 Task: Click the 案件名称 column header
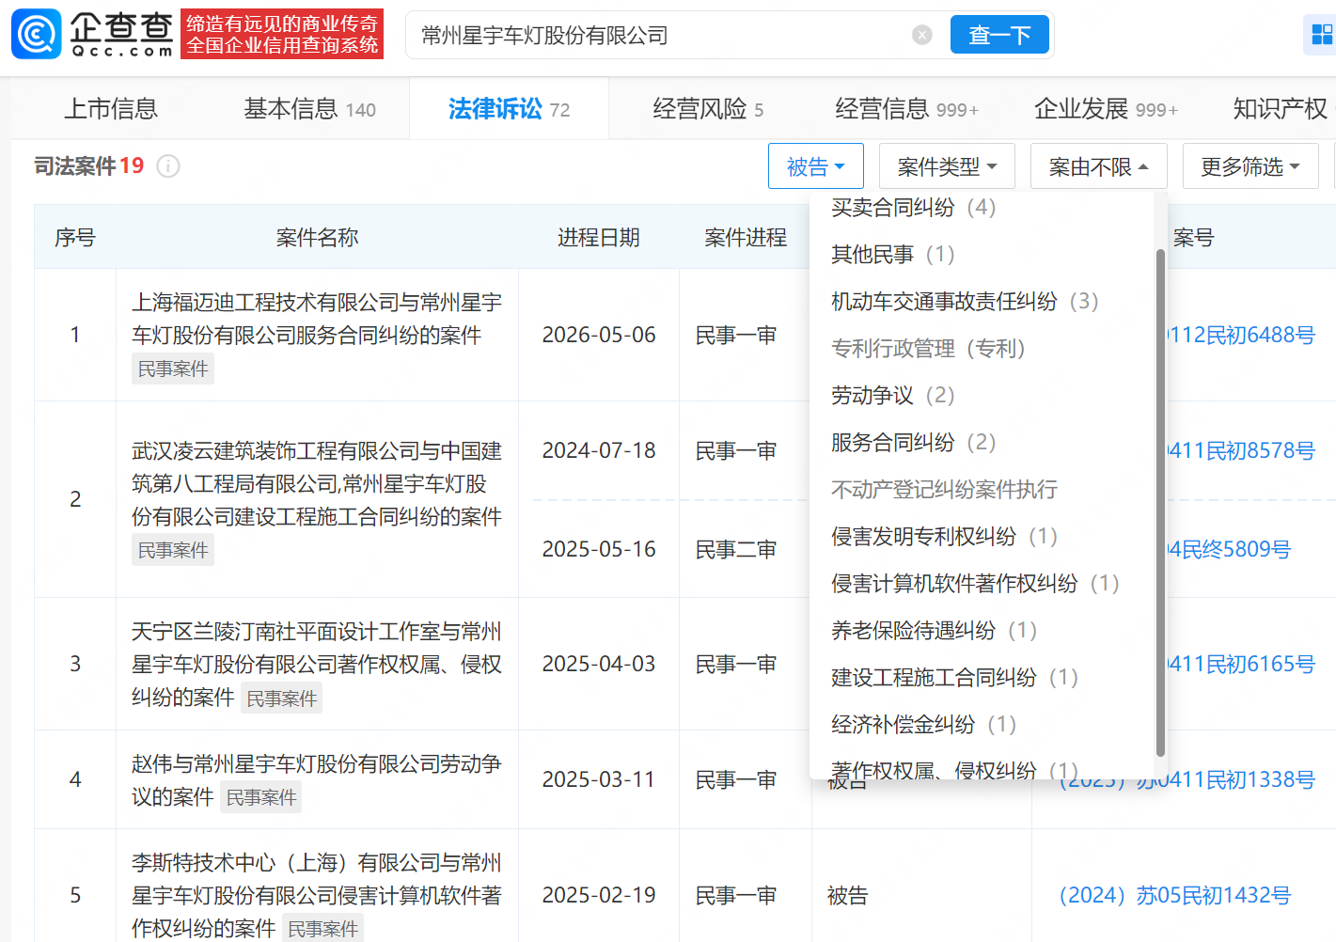pos(318,238)
